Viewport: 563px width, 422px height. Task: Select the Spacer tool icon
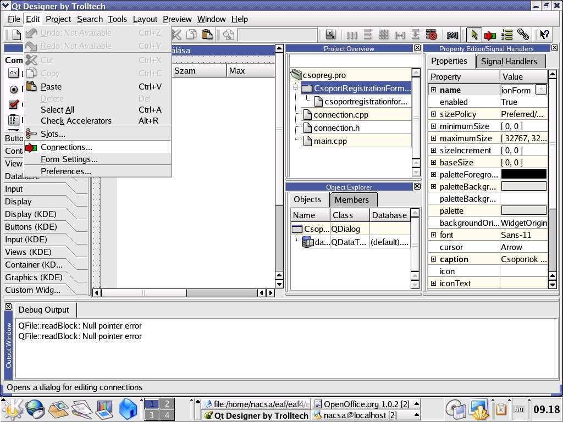452,35
